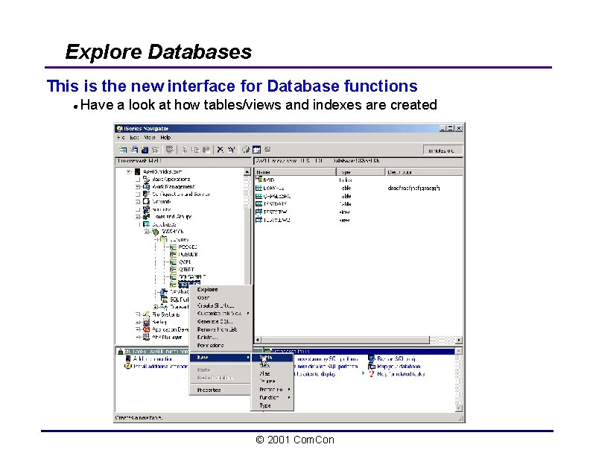The width and height of the screenshot is (590, 456).
Task: Expand the AFP Manager node
Action: point(138,337)
